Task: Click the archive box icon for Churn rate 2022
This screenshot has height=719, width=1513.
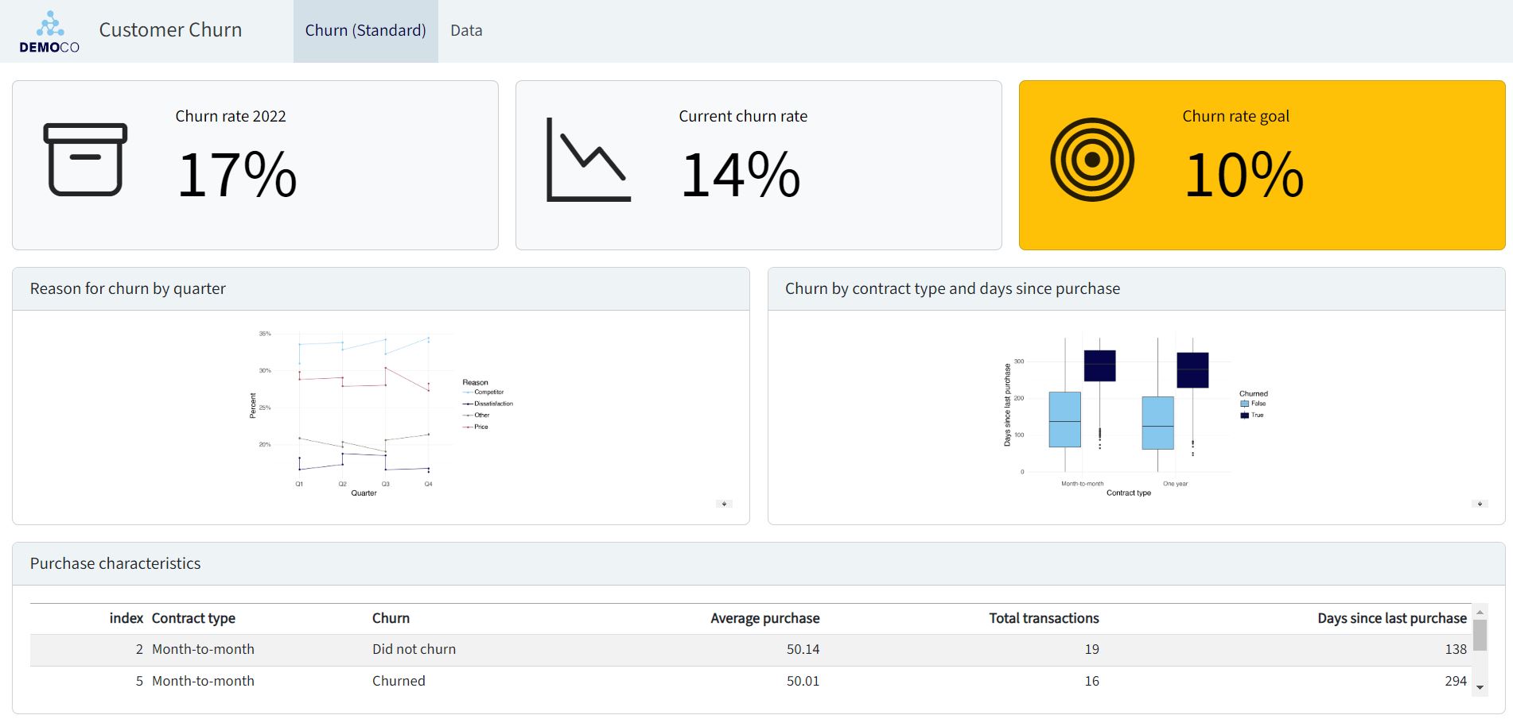Action: [85, 160]
